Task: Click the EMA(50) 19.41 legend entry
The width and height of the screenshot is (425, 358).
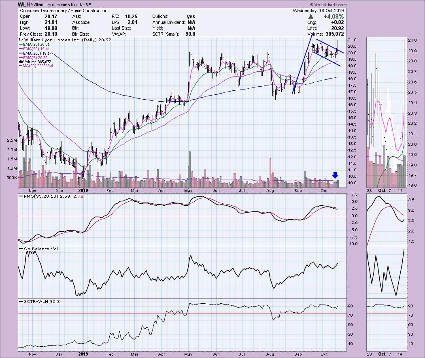Action: point(36,49)
